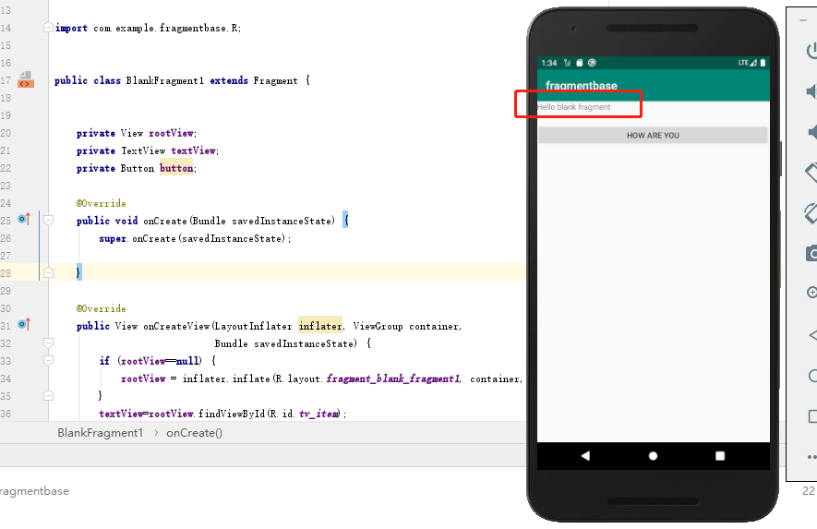This screenshot has height=529, width=817.
Task: Open the emulator extended controls via the three dots
Action: [x=811, y=457]
